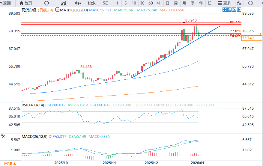The height and width of the screenshot is (166, 263).
Task: Click the 54.436 peak price marker
Action: point(86,67)
